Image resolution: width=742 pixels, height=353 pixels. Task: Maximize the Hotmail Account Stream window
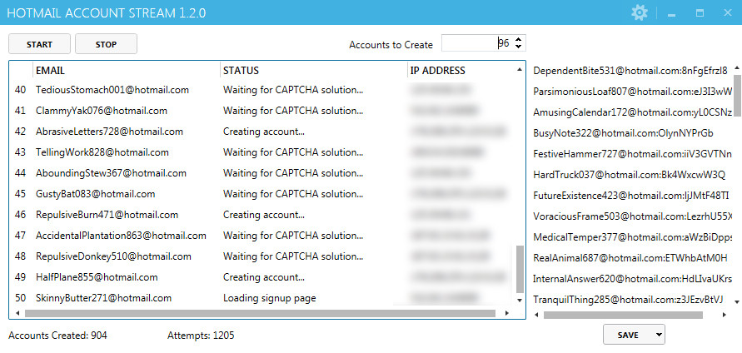[700, 12]
